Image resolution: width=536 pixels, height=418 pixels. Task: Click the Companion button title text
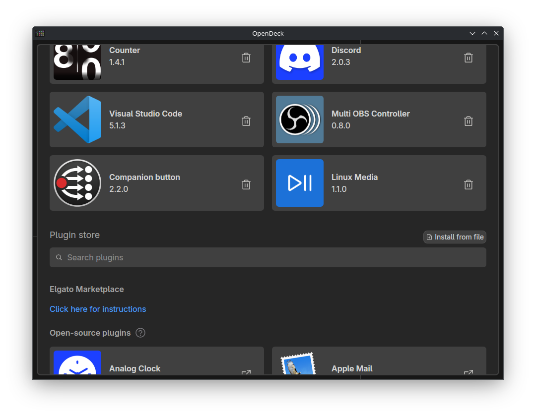point(144,177)
